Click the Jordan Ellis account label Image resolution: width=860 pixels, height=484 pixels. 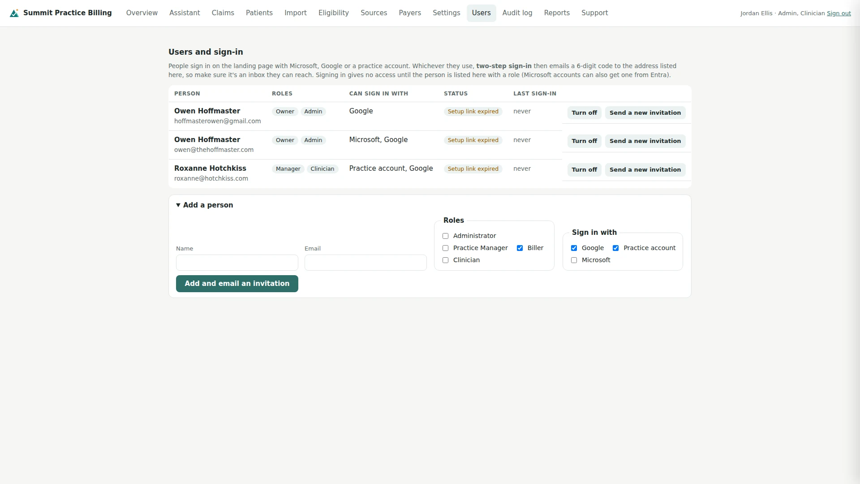pos(783,13)
